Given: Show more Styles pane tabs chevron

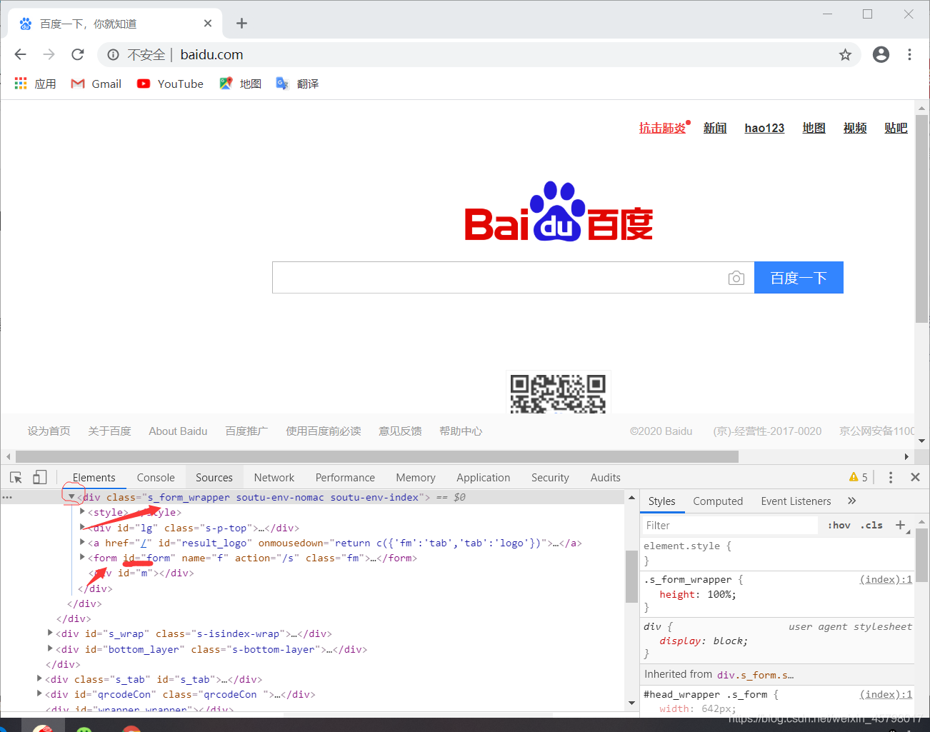Looking at the screenshot, I should click(851, 501).
